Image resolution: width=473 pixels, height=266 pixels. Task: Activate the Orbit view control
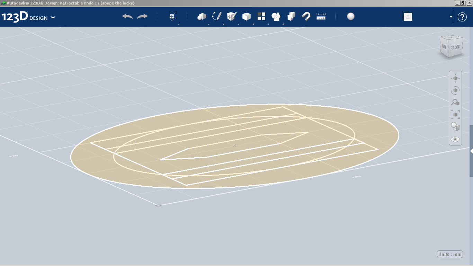pyautogui.click(x=455, y=90)
